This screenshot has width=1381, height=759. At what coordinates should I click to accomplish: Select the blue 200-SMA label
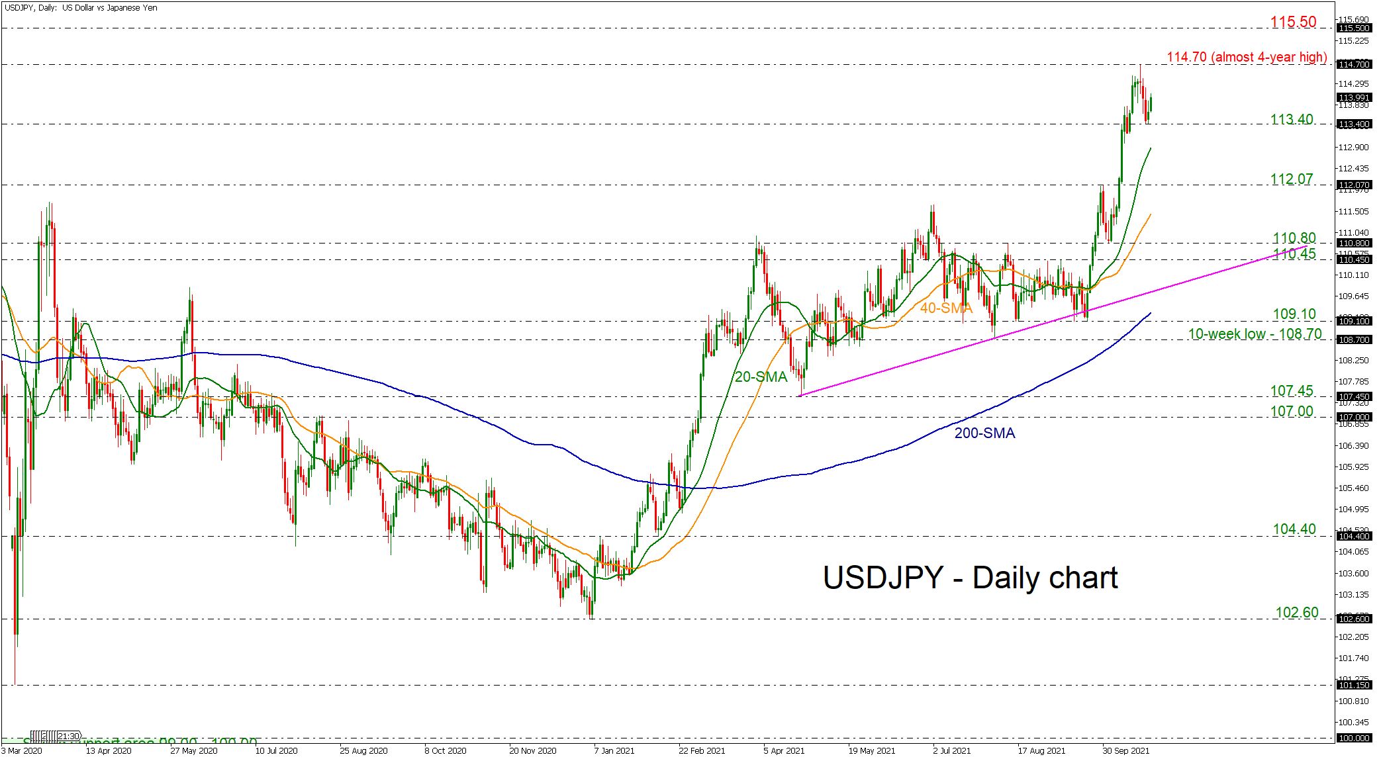(x=984, y=433)
